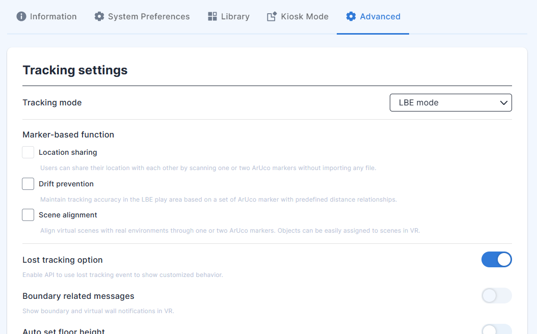Screen dimensions: 537x334
Task: Open the System Preferences tab
Action: (x=149, y=16)
